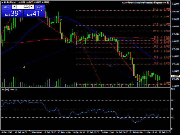Click Fibonacci label 88.6 -> 1.0613

coord(162,37)
